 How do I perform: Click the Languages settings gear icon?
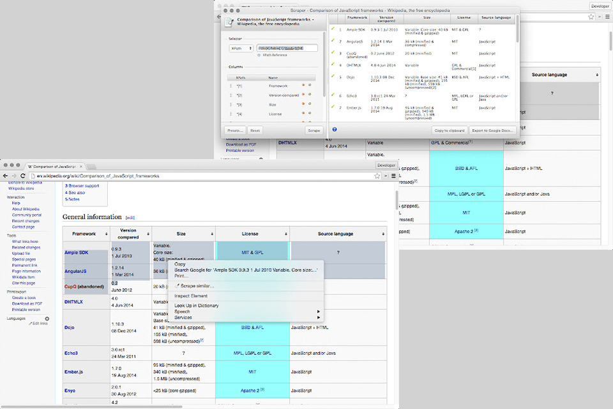47,319
